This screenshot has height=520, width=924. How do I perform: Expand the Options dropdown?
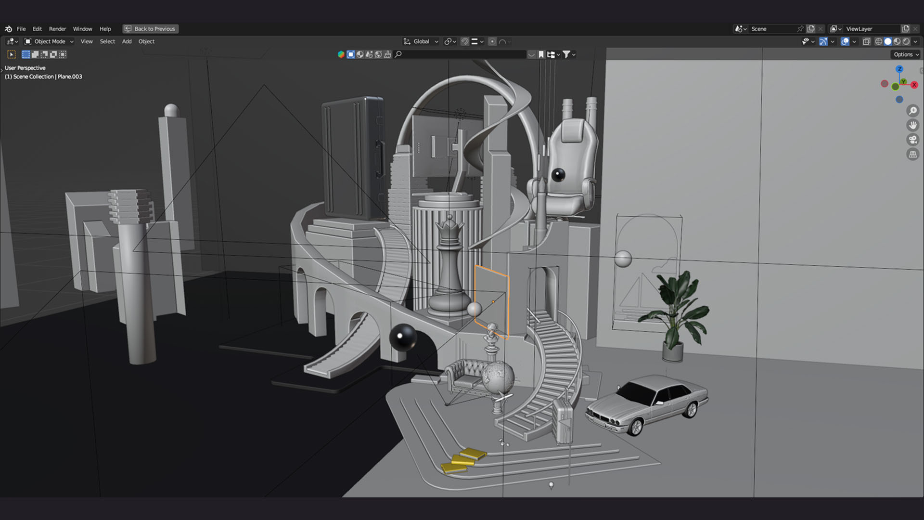[x=906, y=54]
